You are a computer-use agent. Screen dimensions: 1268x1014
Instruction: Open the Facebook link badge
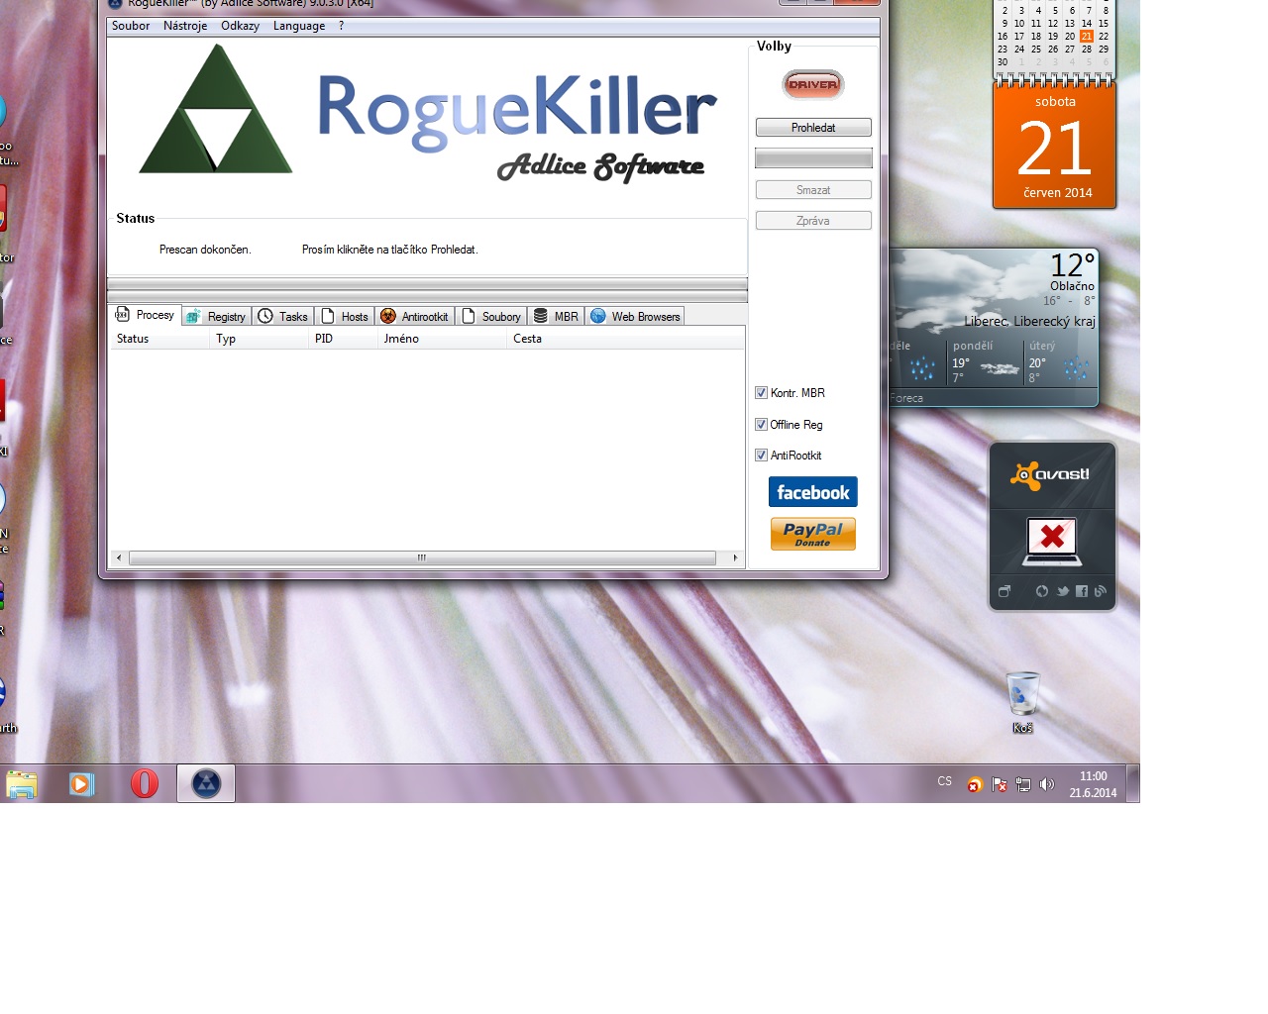[813, 492]
